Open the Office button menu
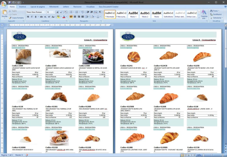Image resolution: width=227 pixels, height=157 pixels. 3,3
